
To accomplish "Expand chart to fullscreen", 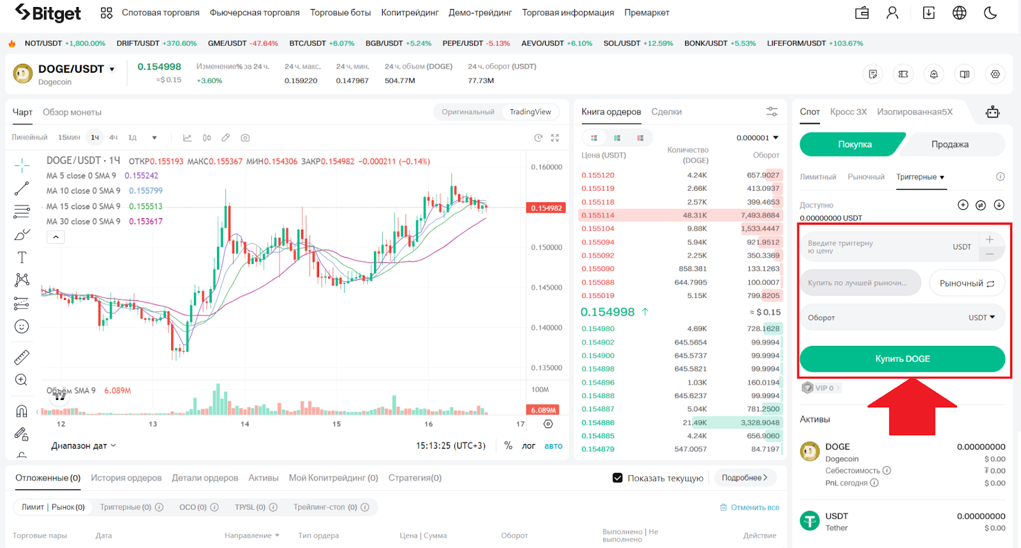I will [555, 138].
